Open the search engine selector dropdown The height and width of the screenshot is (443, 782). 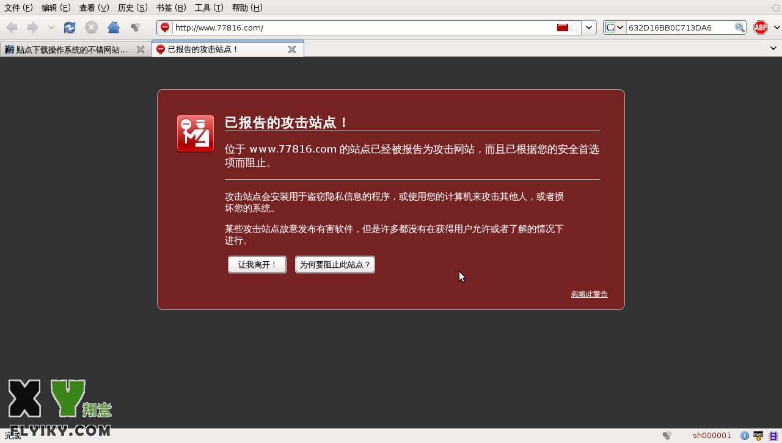(615, 27)
